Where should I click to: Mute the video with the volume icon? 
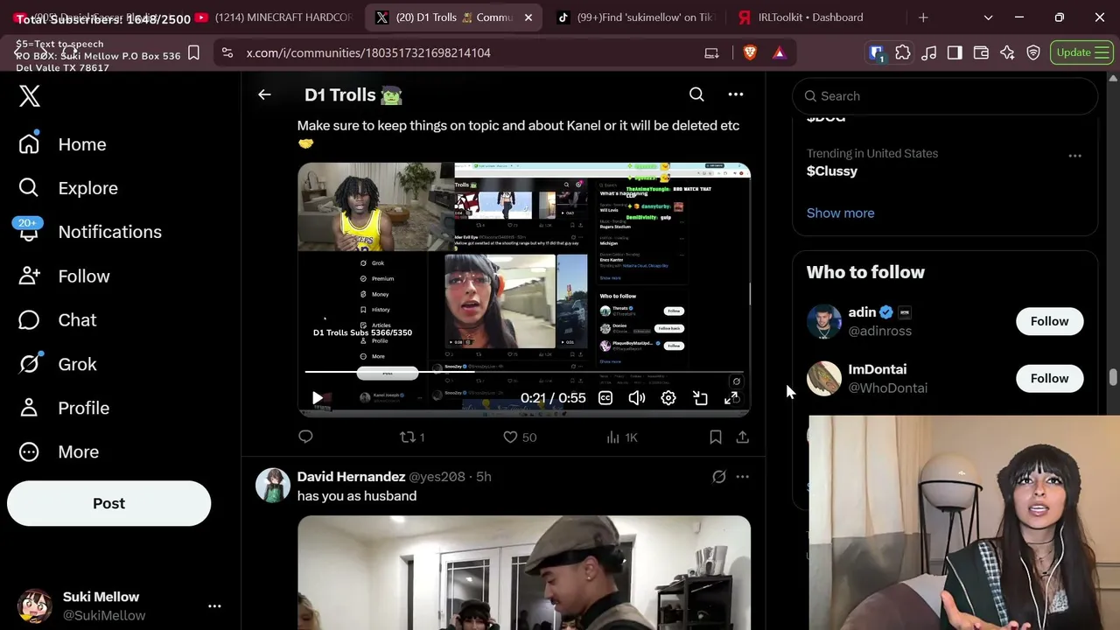point(637,398)
